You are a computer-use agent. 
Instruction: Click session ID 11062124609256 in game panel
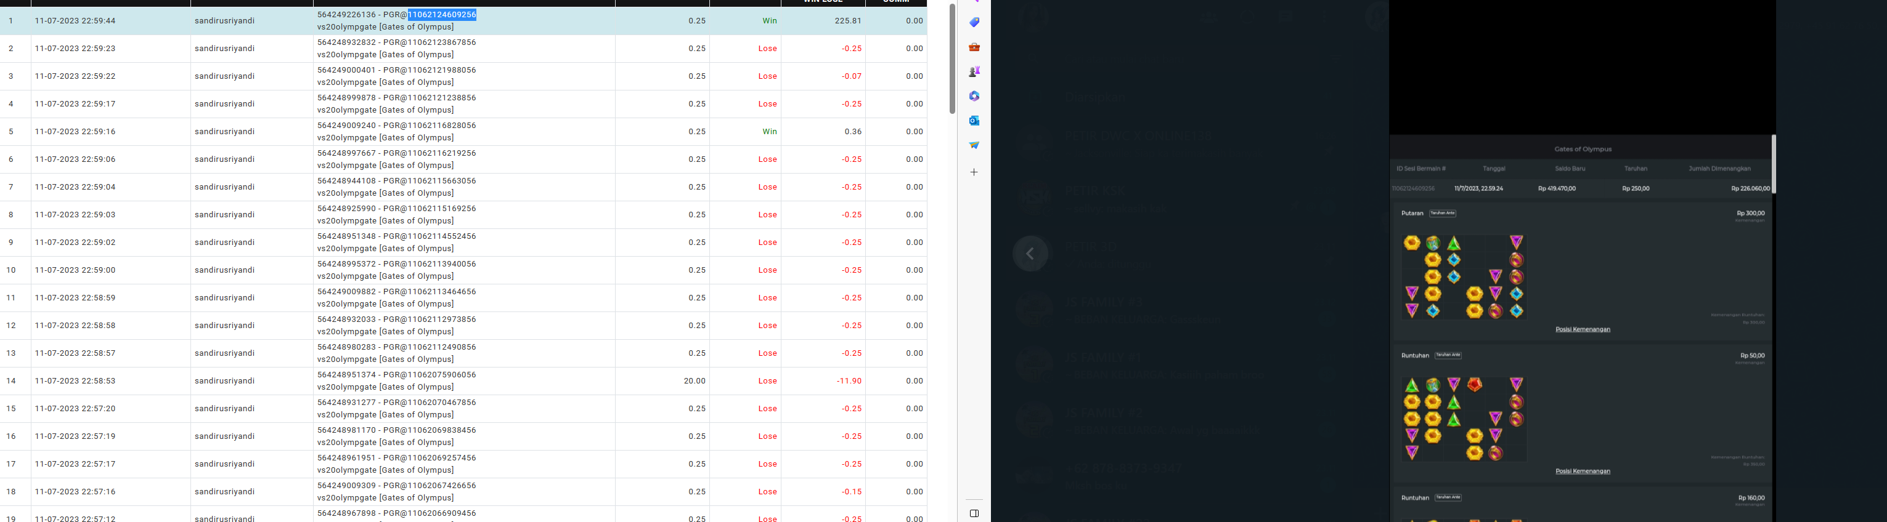[1412, 189]
